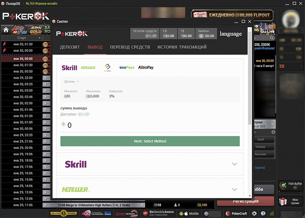Open the All-in or Fold game icon
This screenshot has width=305, height=218.
(19, 30)
